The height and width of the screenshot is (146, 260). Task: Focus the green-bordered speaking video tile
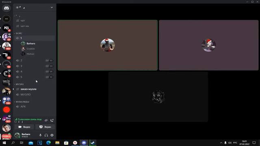tap(108, 45)
